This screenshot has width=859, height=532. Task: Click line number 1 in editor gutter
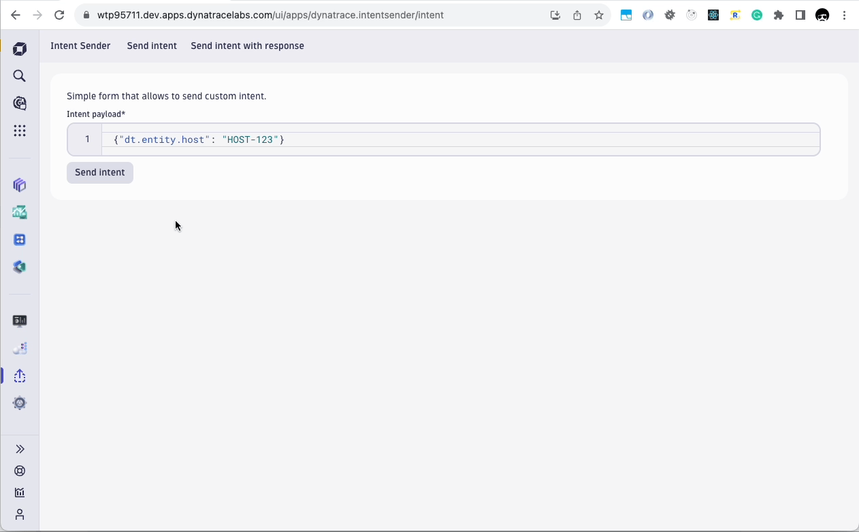[x=87, y=139]
